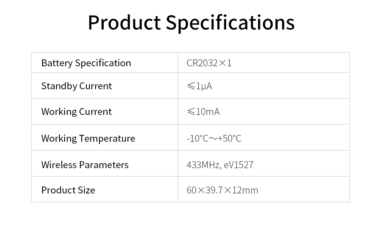Click the -10°C~+50°C temperature value
This screenshot has width=384, height=226.
214,139
